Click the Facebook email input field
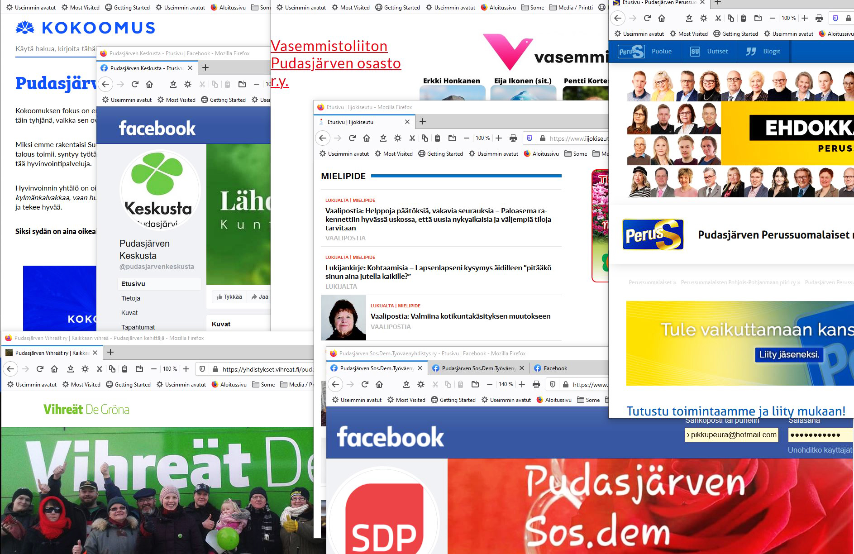854x554 pixels. 732,435
